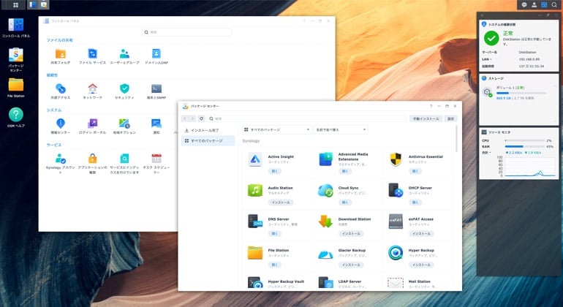
Task: Click the DNS Server package icon
Action: tap(255, 221)
